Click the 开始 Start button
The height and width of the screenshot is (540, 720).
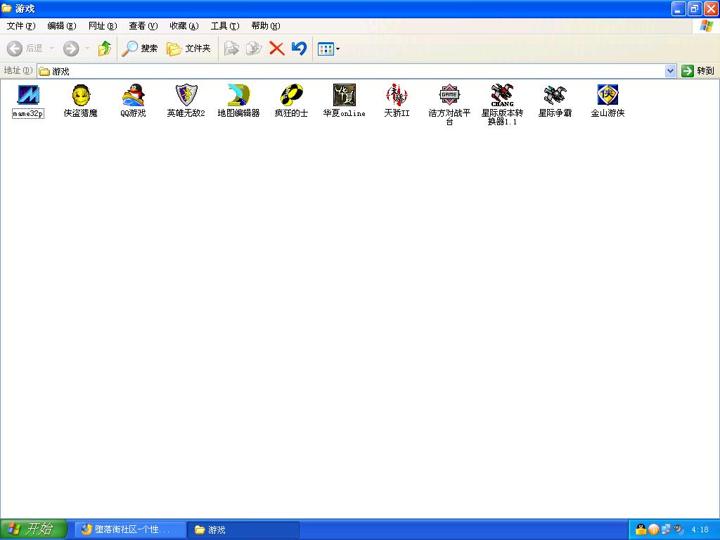[33, 529]
